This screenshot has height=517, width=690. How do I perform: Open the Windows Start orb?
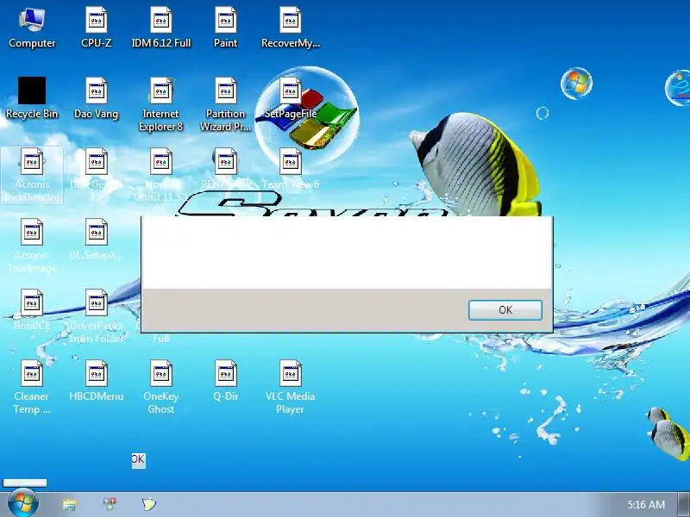pos(23,503)
